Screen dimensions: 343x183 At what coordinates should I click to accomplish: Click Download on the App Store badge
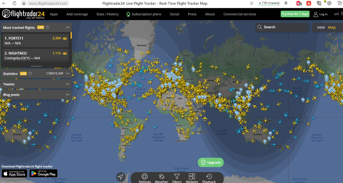[14, 173]
